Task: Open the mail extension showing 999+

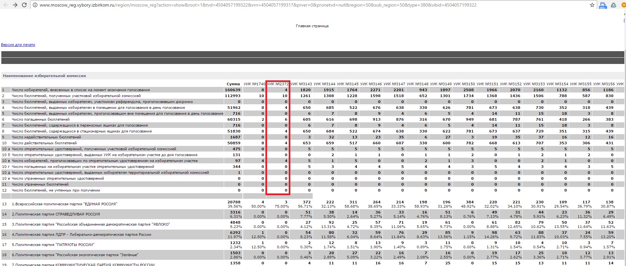Action: (x=603, y=5)
